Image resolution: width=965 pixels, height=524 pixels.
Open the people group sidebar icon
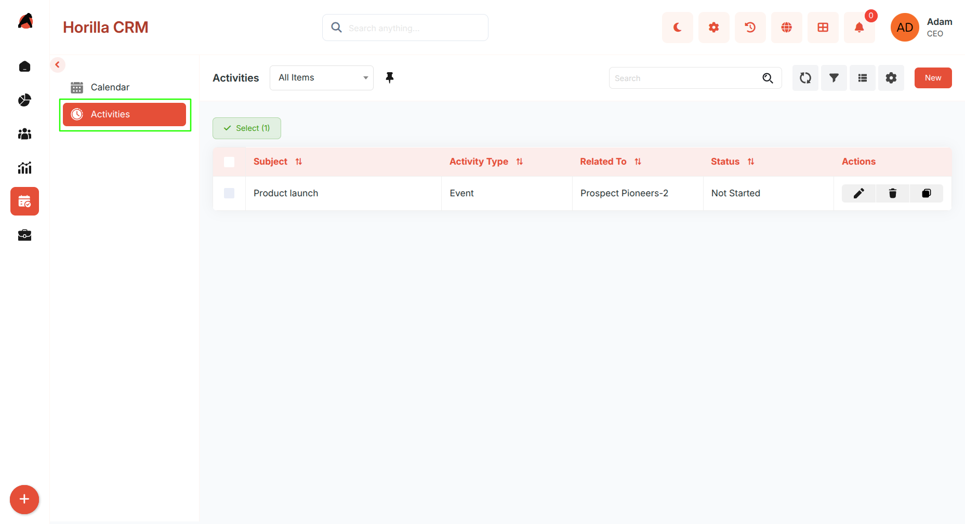coord(24,134)
